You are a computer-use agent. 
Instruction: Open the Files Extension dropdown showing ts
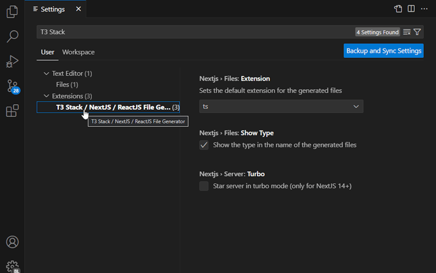(281, 106)
